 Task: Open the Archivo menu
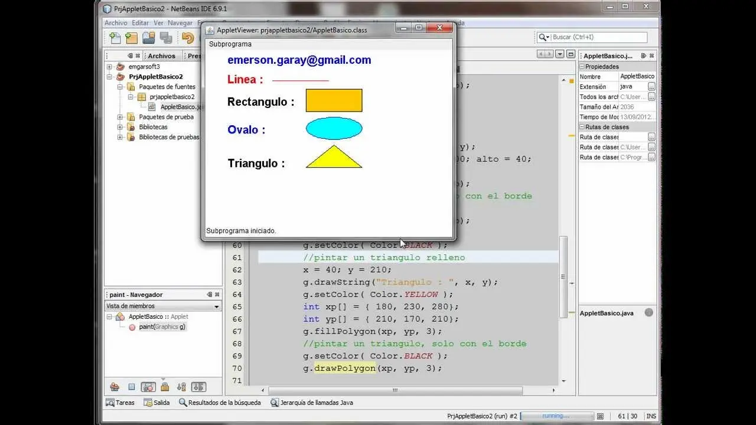tap(116, 23)
